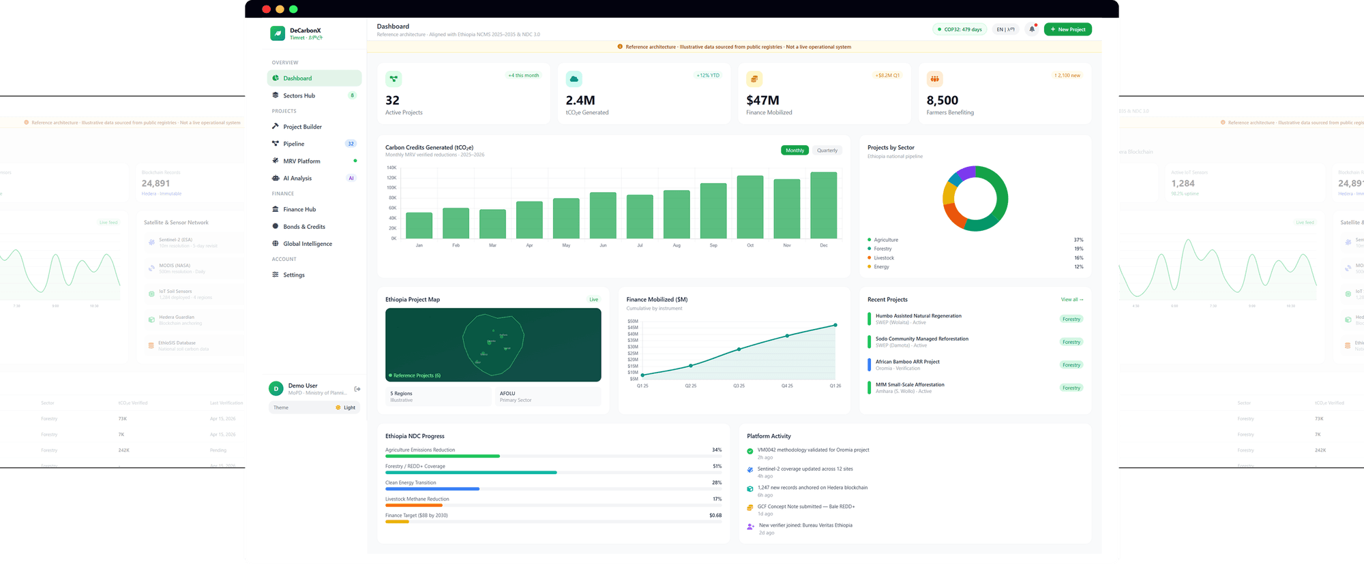Click the Projects by Sector donut chart

click(x=975, y=198)
